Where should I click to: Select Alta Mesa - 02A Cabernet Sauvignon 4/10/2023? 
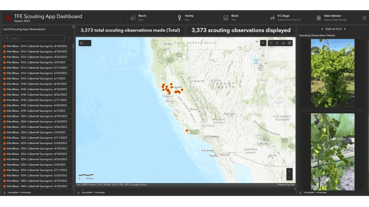(37, 116)
